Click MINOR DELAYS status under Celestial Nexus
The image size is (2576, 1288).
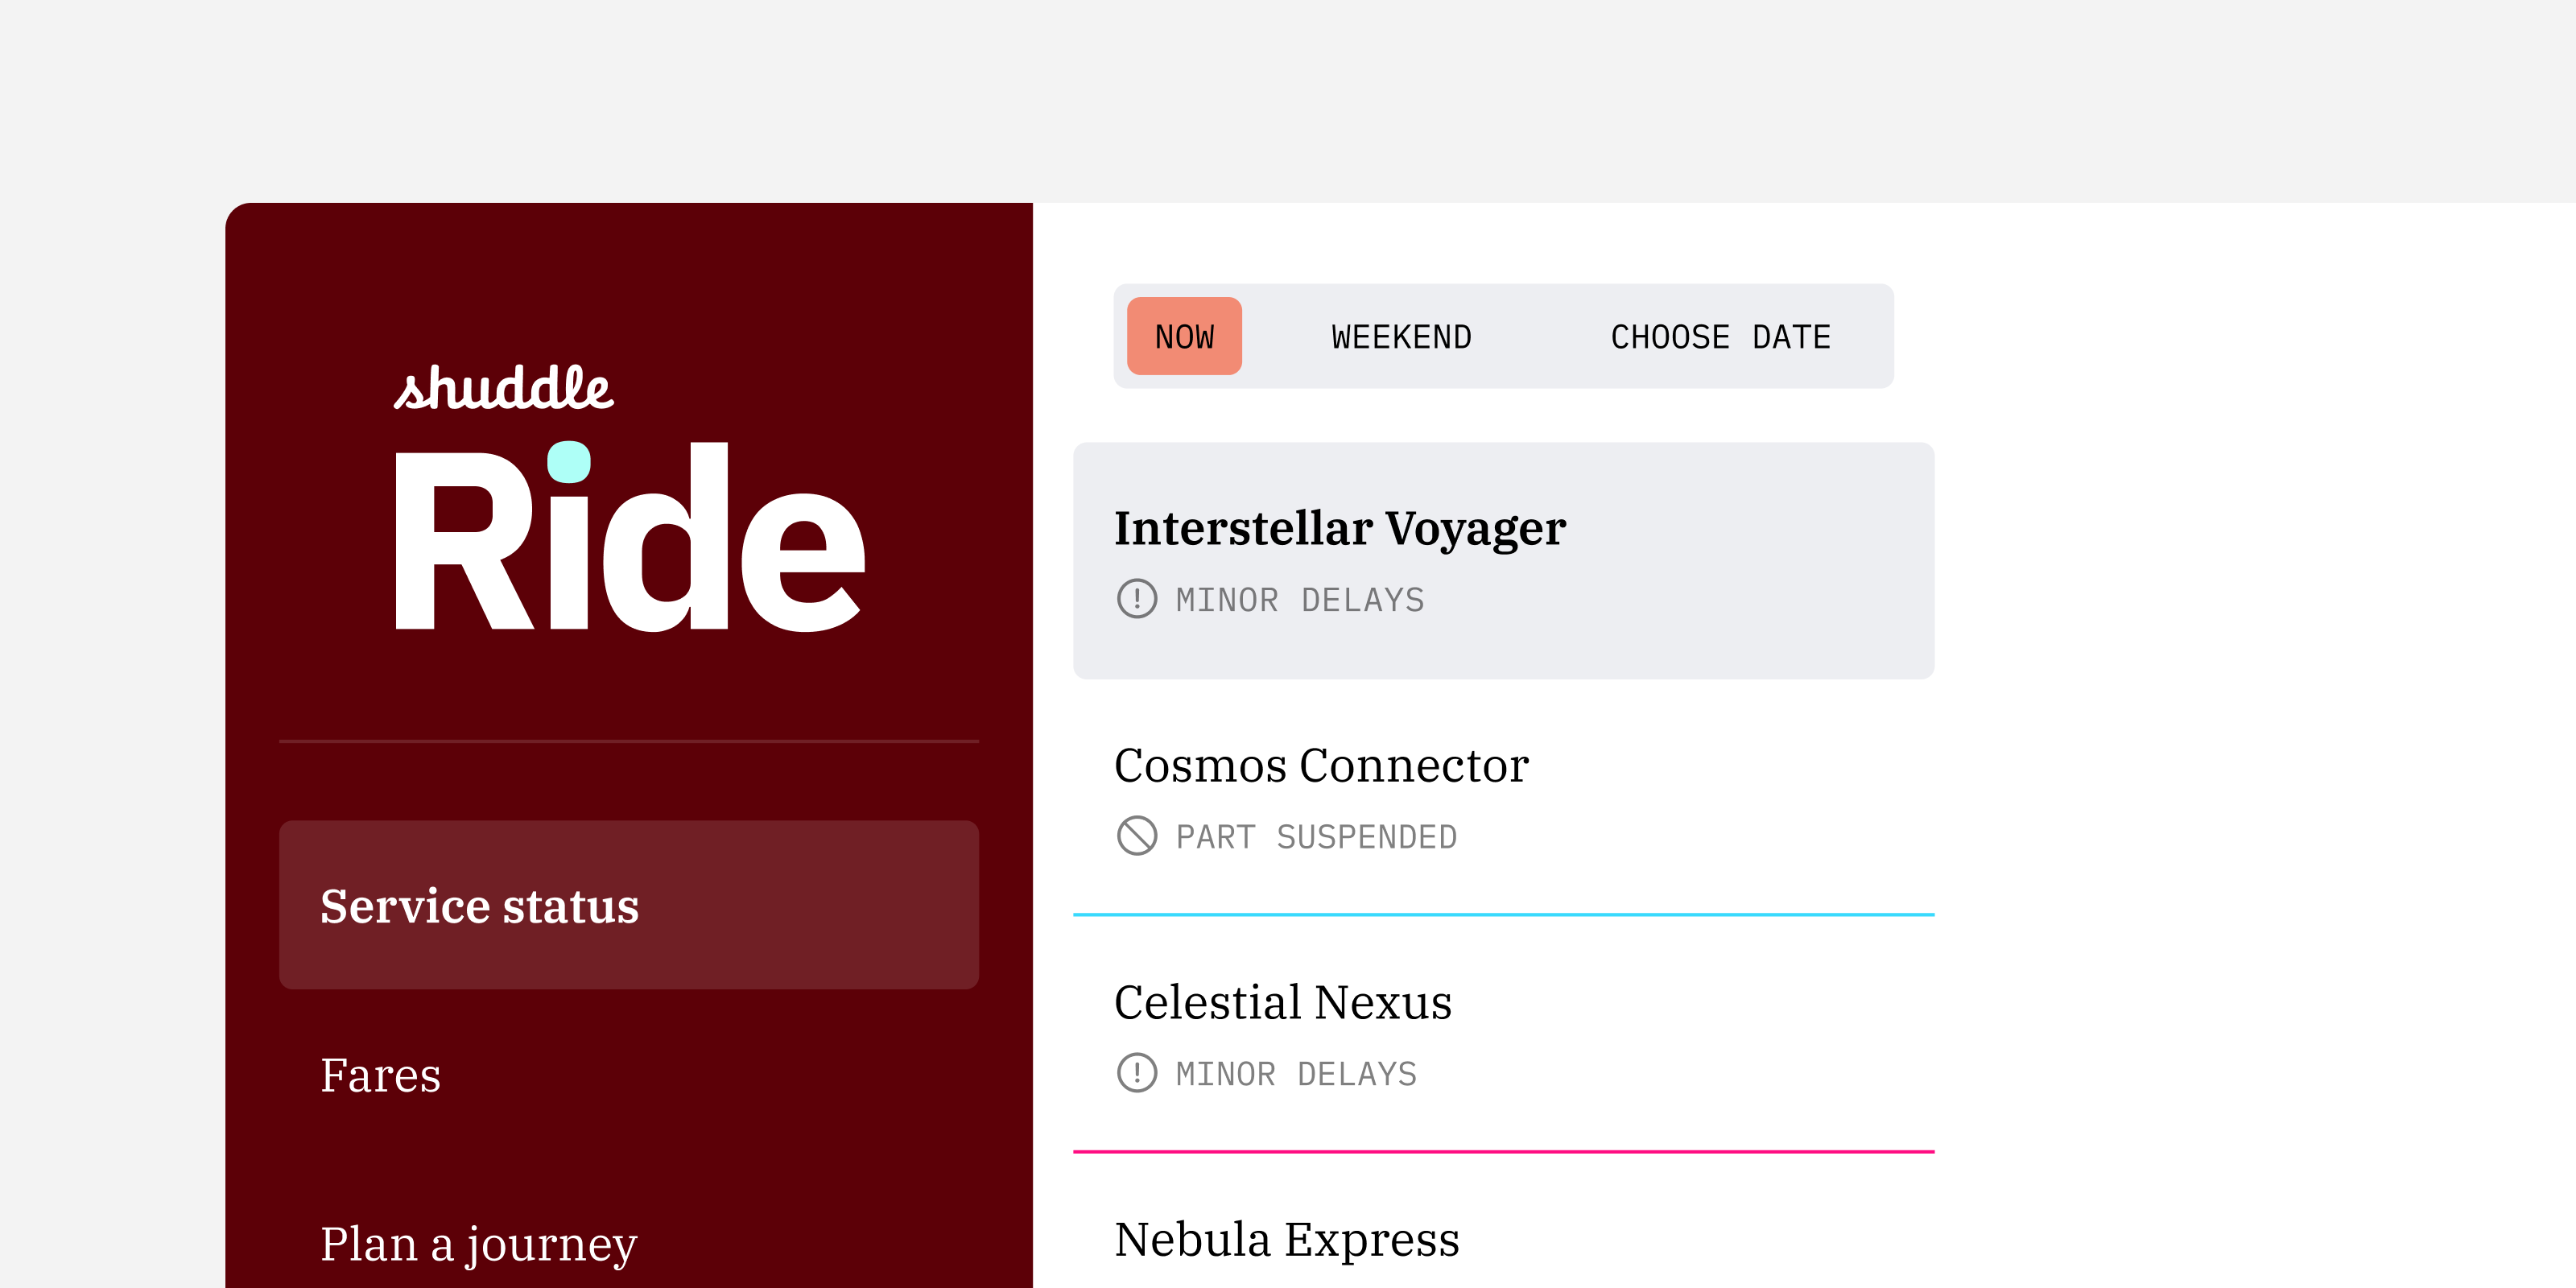click(1296, 1074)
